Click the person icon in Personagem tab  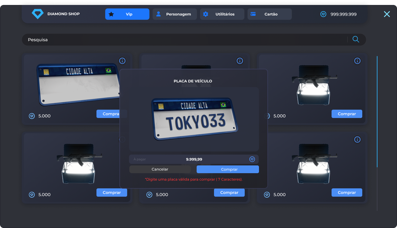point(158,14)
